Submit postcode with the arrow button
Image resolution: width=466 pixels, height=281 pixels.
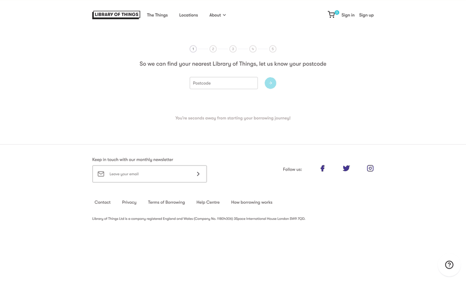tap(270, 83)
